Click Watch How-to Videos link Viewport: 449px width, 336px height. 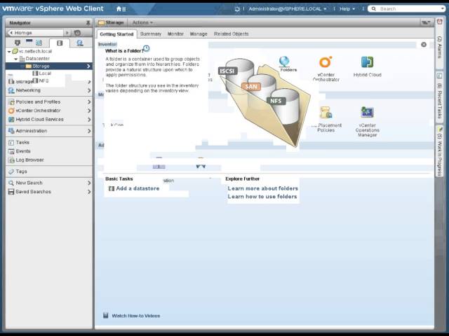click(135, 316)
